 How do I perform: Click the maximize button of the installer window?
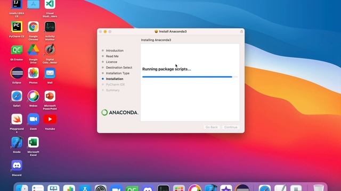[x=110, y=32]
